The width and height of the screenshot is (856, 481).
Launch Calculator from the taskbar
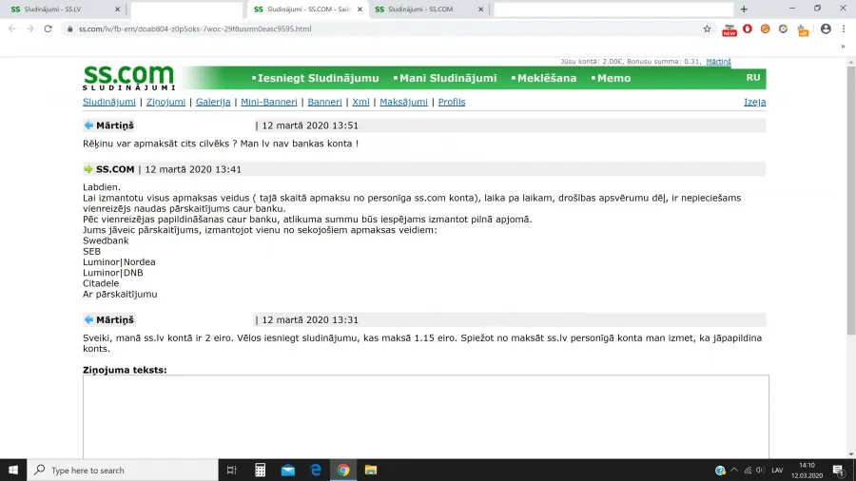click(261, 471)
